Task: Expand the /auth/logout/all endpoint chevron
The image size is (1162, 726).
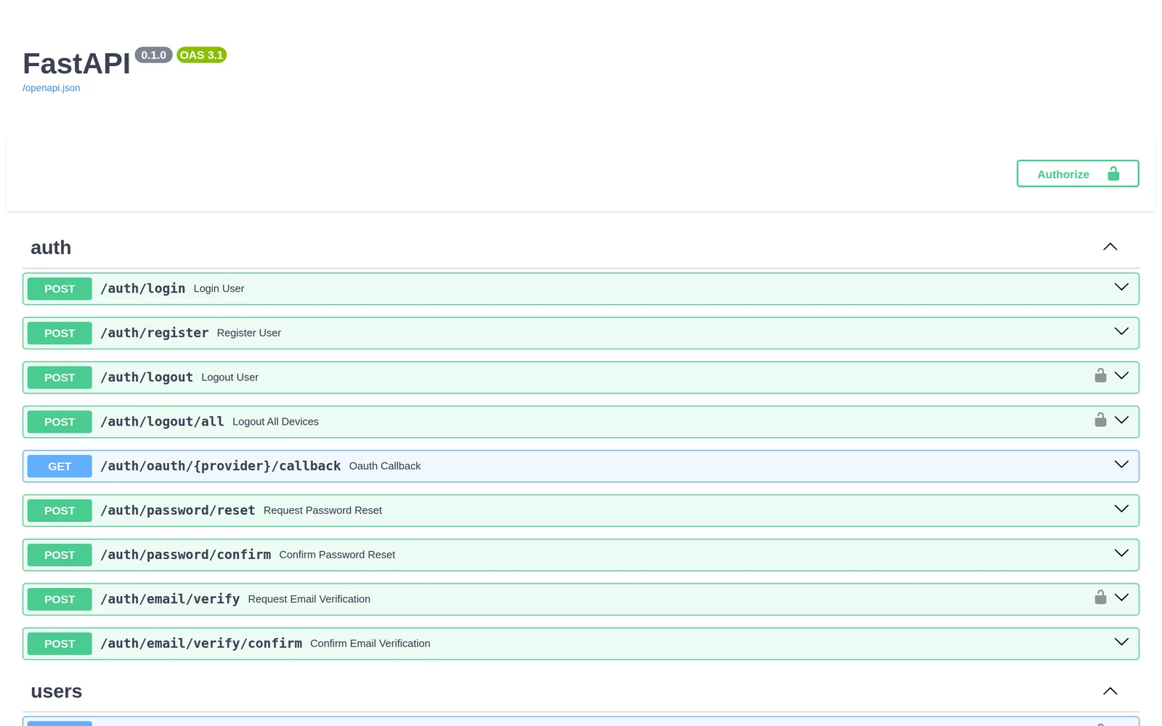Action: coord(1121,420)
